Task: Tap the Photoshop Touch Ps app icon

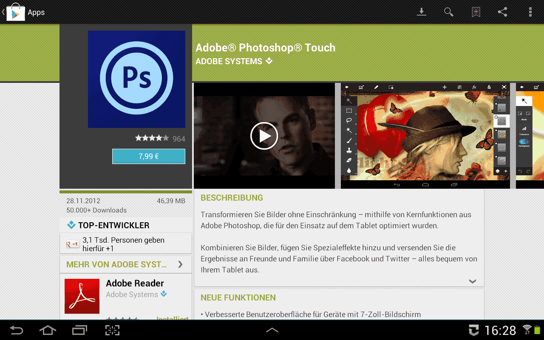Action: tap(136, 79)
